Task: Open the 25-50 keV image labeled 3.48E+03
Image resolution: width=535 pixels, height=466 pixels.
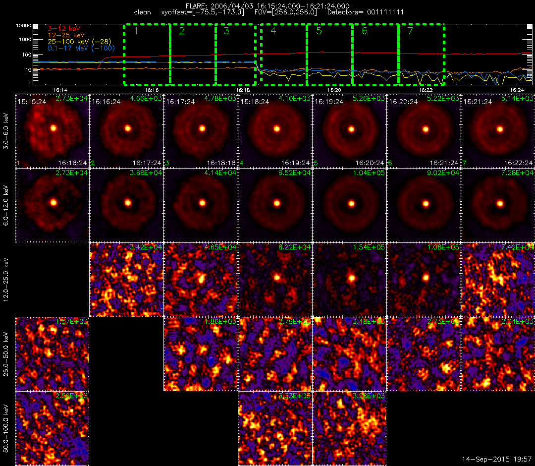Action: [x=349, y=354]
